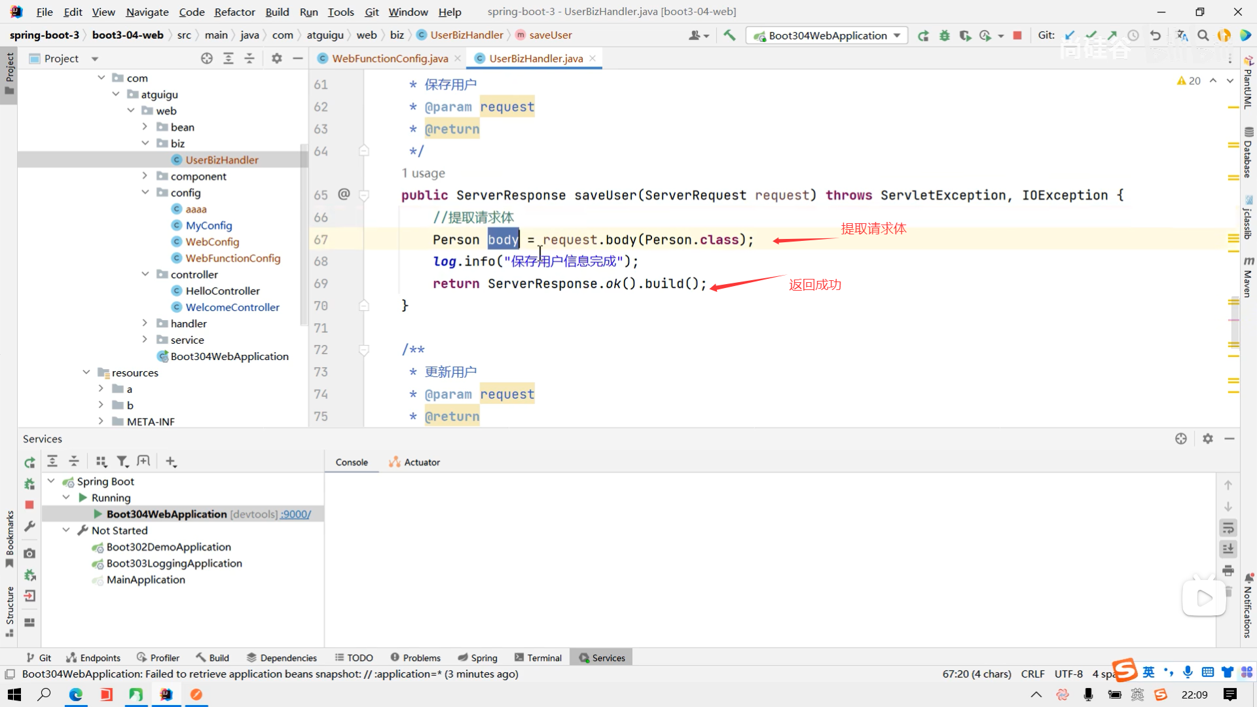Toggle soft-wrap in the console
This screenshot has height=707, width=1257.
tap(1228, 528)
